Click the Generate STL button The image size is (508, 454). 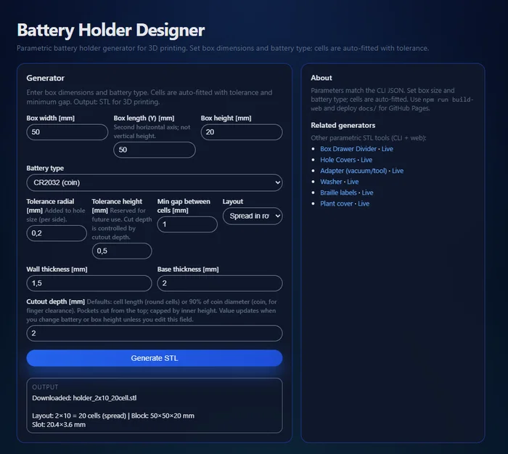pyautogui.click(x=154, y=358)
